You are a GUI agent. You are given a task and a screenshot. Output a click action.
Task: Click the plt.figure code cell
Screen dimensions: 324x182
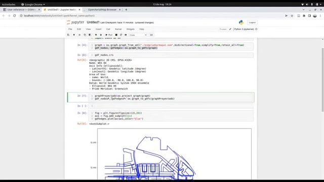click(x=171, y=116)
